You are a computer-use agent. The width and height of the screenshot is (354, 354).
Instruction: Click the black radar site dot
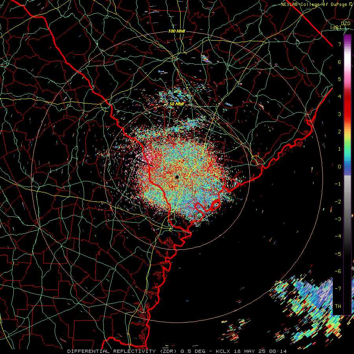coord(177,177)
